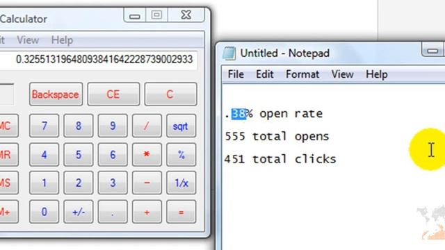Open the View menu in Calculator
The image size is (445, 250).
click(x=28, y=40)
